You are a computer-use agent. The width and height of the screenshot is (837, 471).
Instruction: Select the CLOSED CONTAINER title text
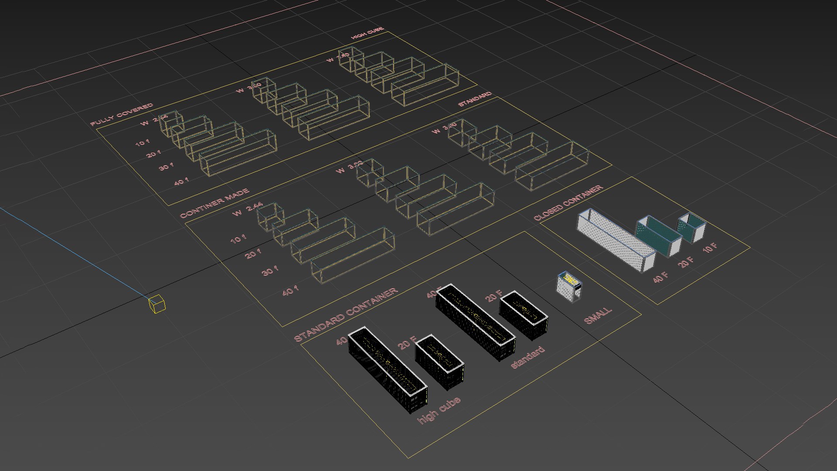[x=568, y=202]
